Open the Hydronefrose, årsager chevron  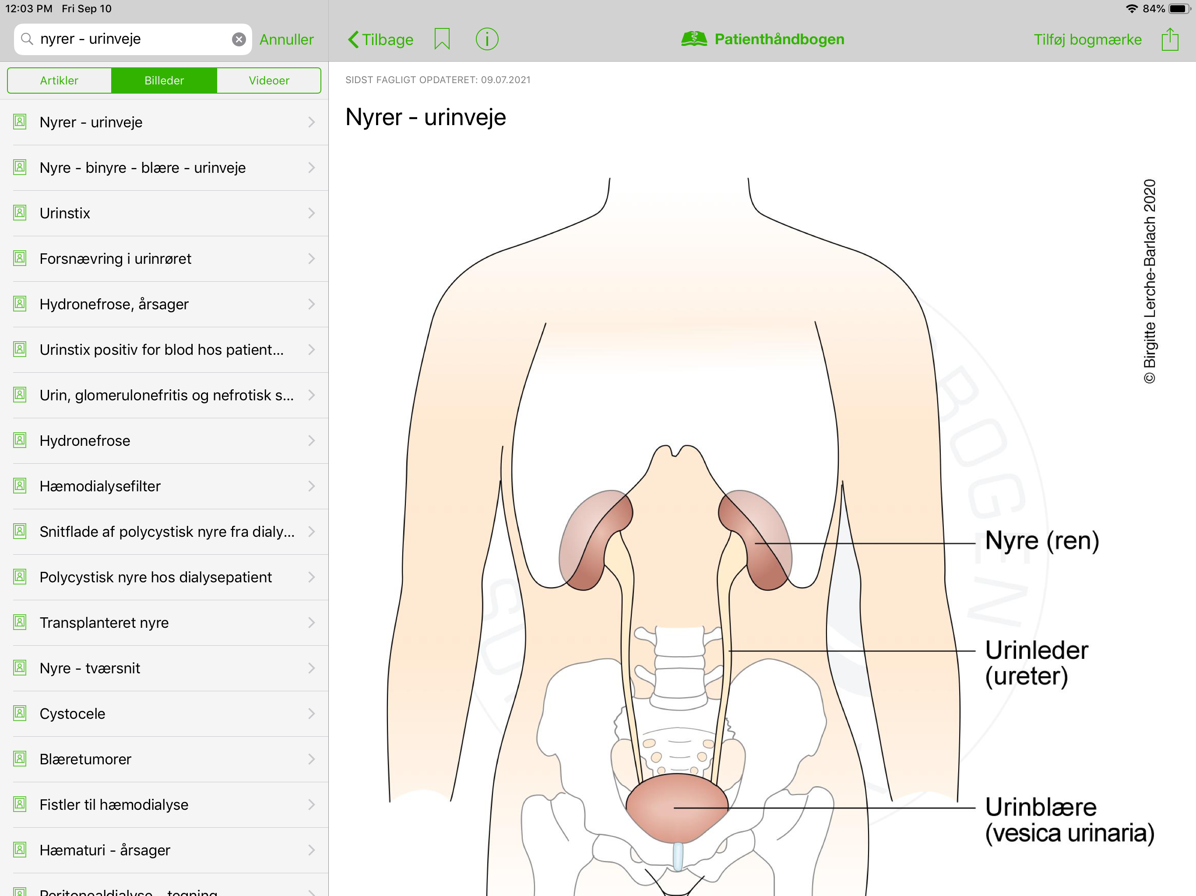(311, 304)
